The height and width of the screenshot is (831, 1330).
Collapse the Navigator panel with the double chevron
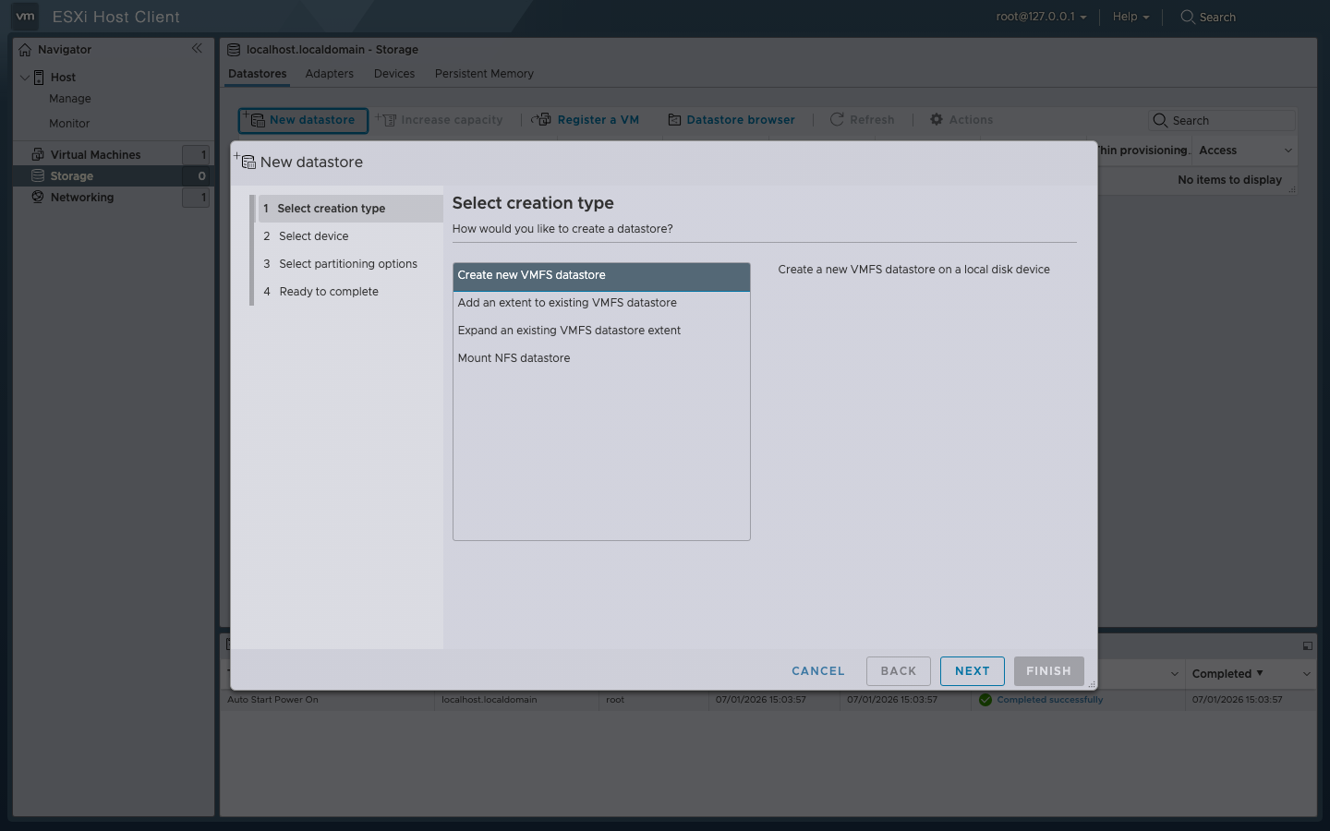[197, 49]
